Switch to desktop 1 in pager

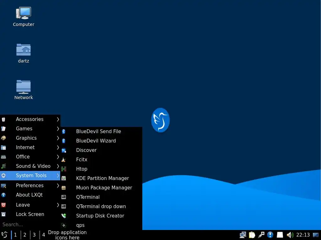(x=15, y=235)
